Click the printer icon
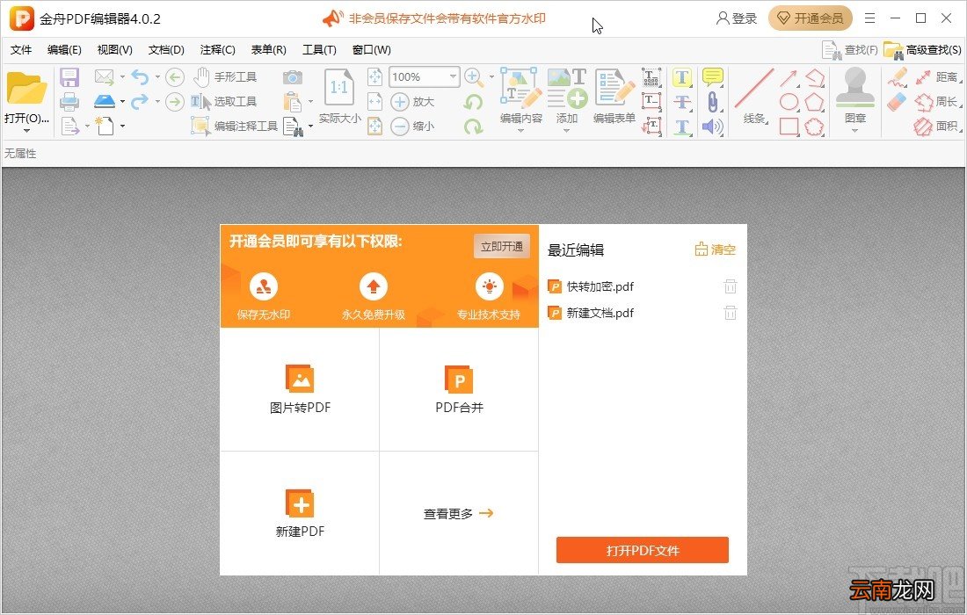Viewport: 967px width, 615px height. pos(69,102)
